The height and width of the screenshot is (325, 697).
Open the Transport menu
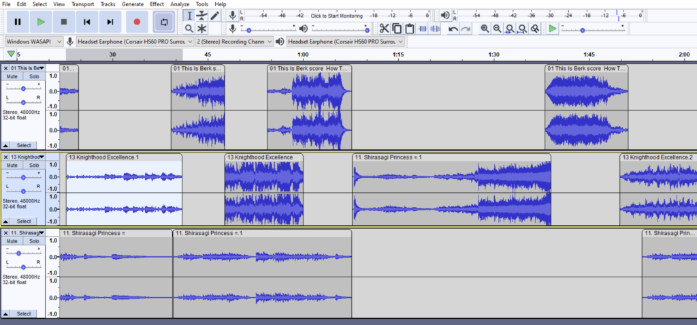pos(82,4)
